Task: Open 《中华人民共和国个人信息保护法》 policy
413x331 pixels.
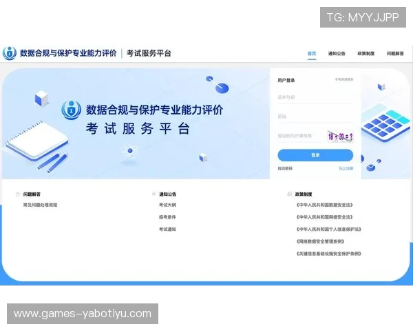Action: coord(328,229)
